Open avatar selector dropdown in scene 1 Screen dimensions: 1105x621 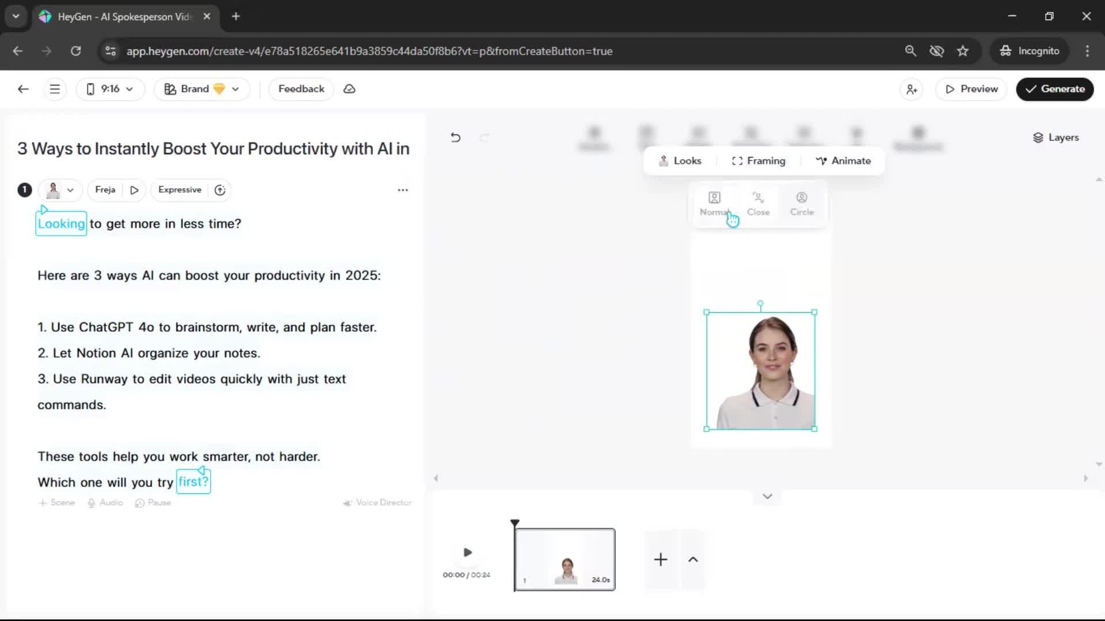click(60, 190)
